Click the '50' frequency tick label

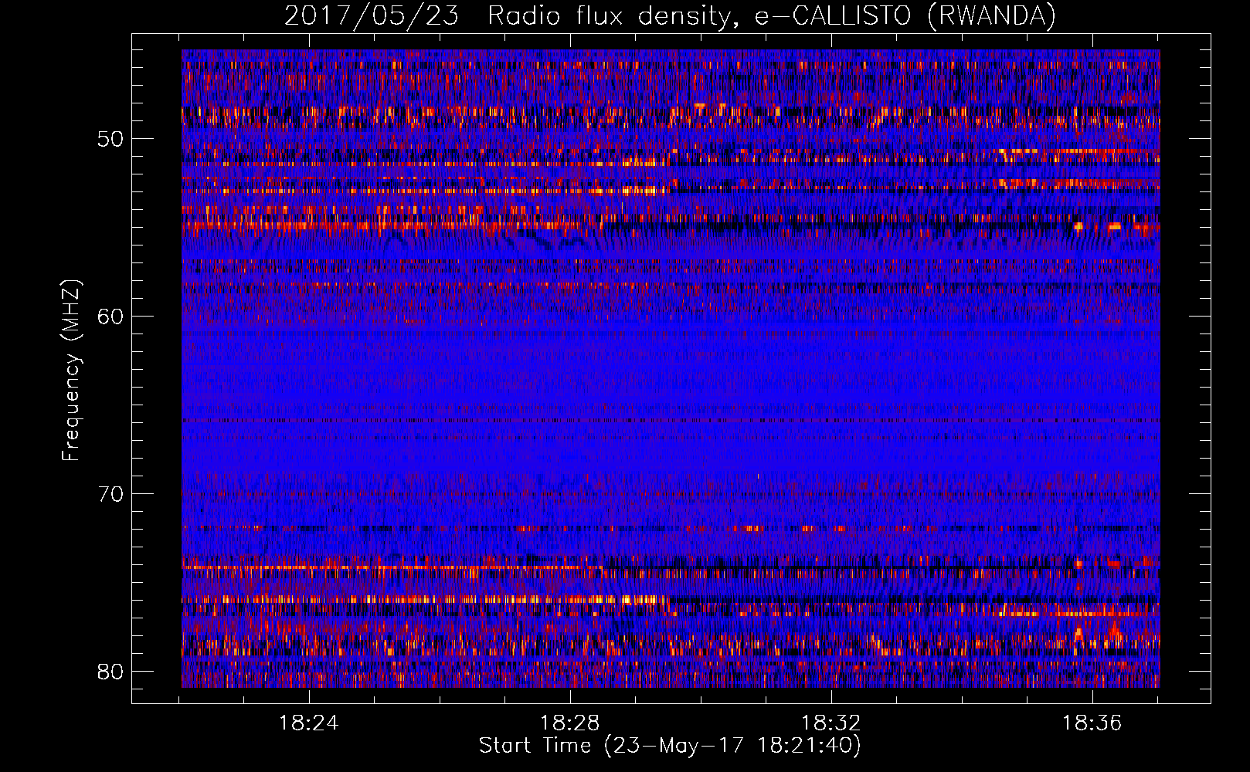click(x=111, y=139)
